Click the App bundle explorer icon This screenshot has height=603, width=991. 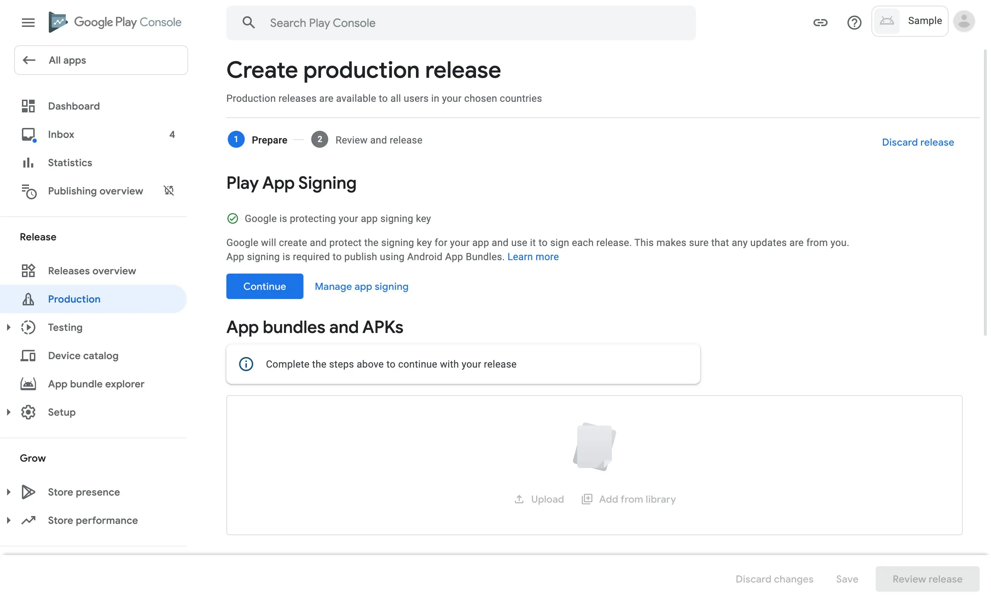[x=28, y=384]
